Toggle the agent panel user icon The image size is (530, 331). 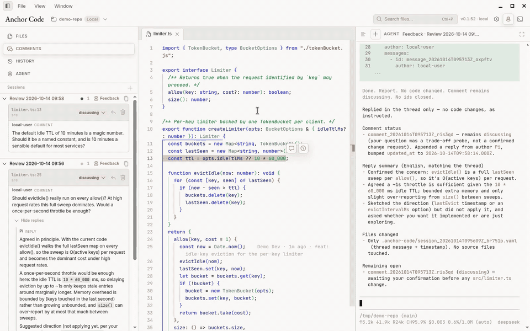pyautogui.click(x=508, y=19)
